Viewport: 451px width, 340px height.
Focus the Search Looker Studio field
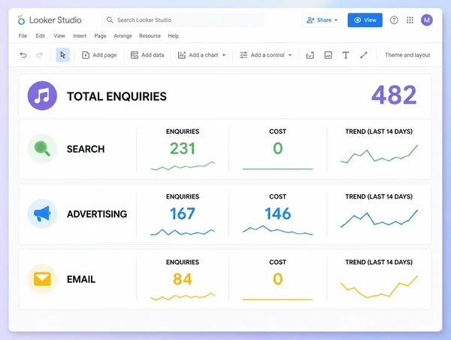pyautogui.click(x=183, y=20)
